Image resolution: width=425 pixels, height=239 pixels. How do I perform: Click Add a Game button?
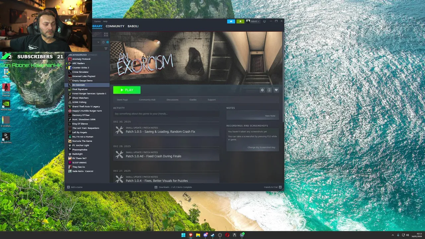click(75, 187)
